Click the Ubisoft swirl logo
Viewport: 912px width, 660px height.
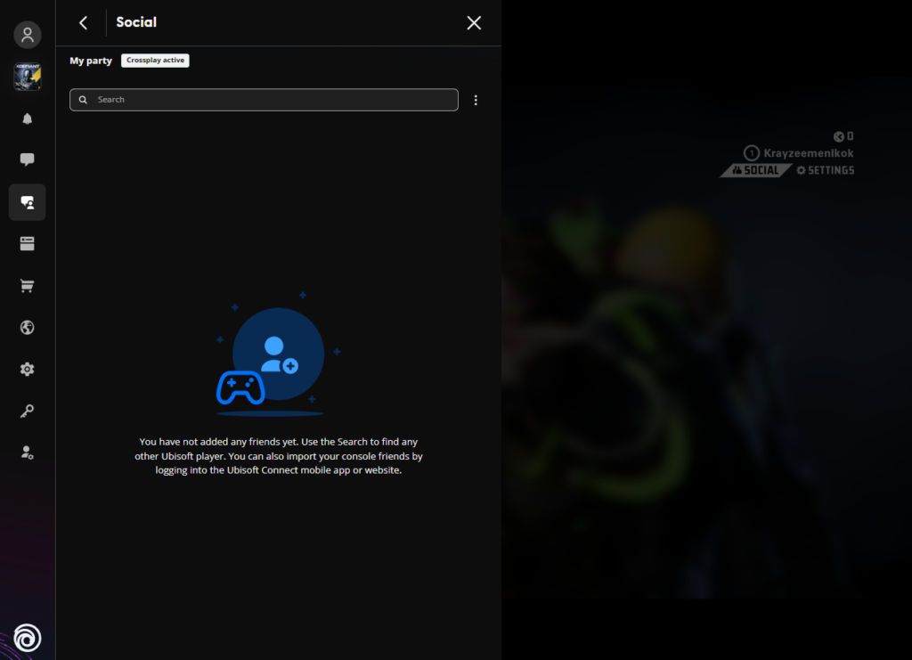coord(28,638)
